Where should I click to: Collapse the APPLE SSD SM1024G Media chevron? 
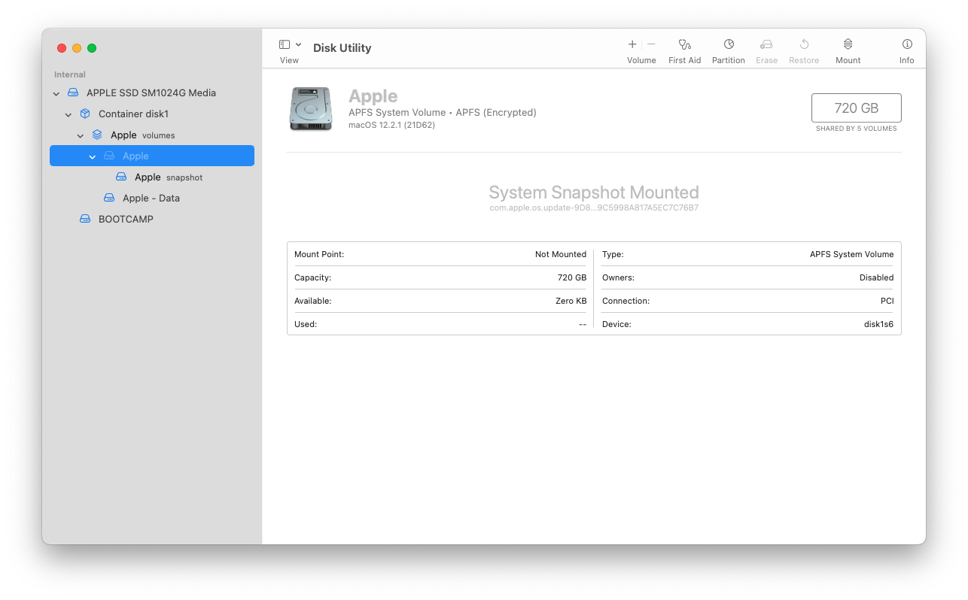click(x=56, y=93)
